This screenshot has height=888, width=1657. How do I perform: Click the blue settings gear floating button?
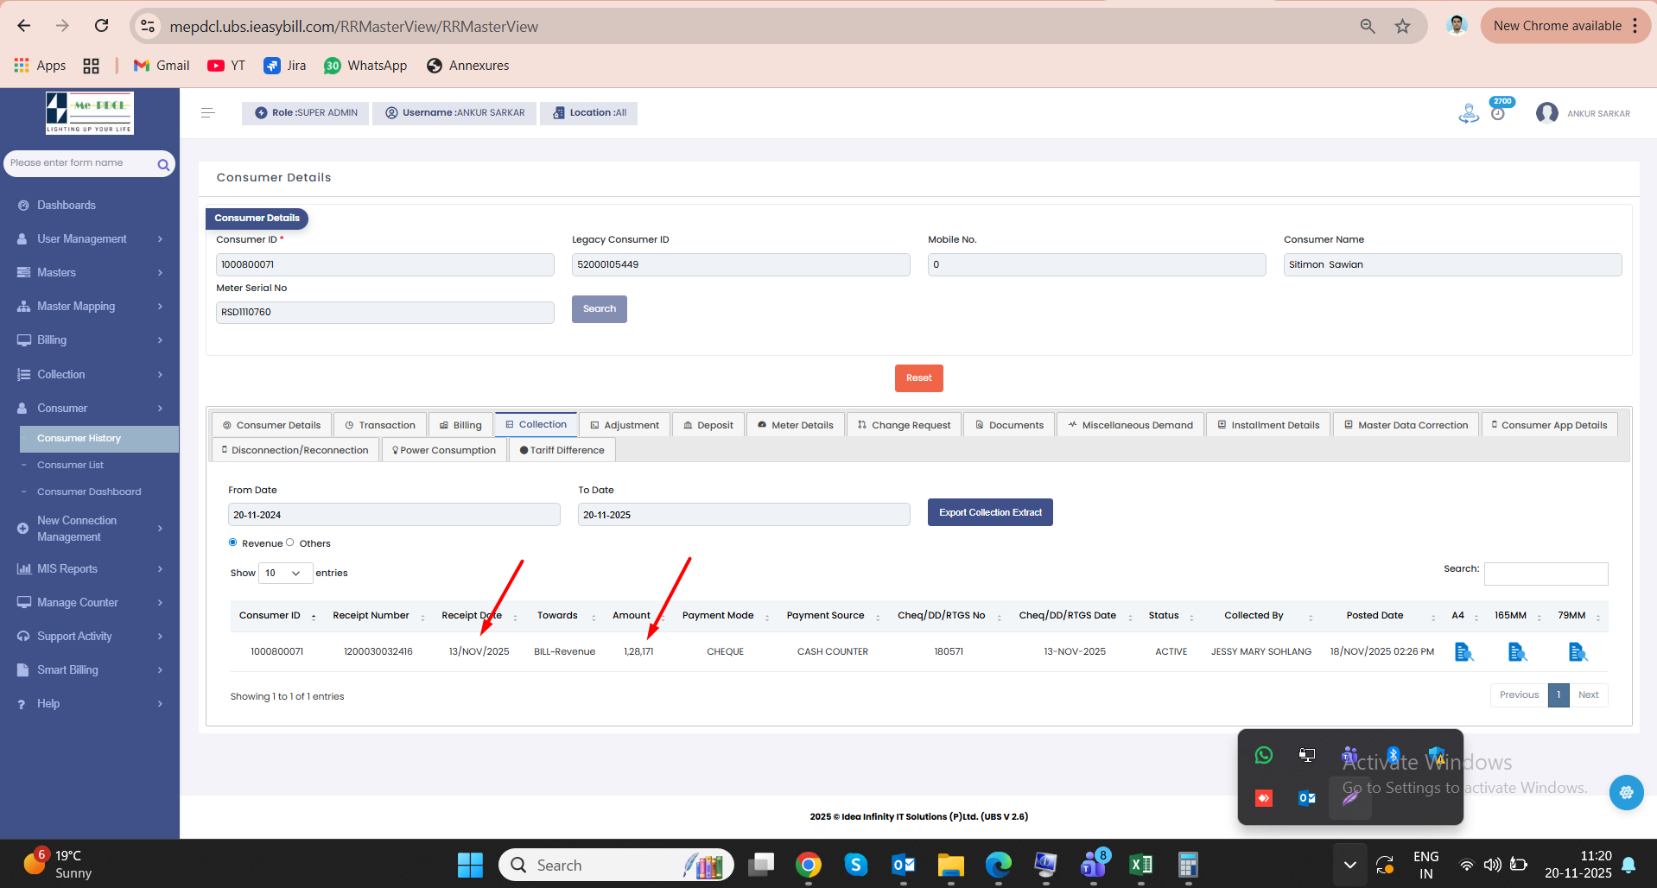coord(1626,792)
